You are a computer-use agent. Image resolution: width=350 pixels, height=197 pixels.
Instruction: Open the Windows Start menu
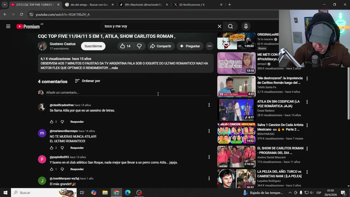point(5,193)
